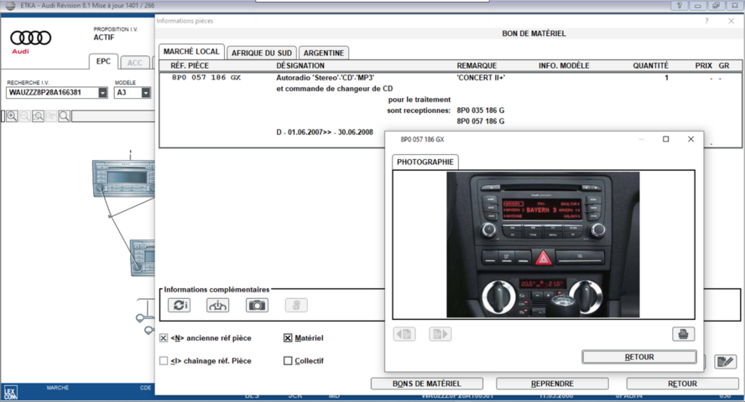
Task: Click the greyed pan hand magnifier icon
Action: click(51, 116)
